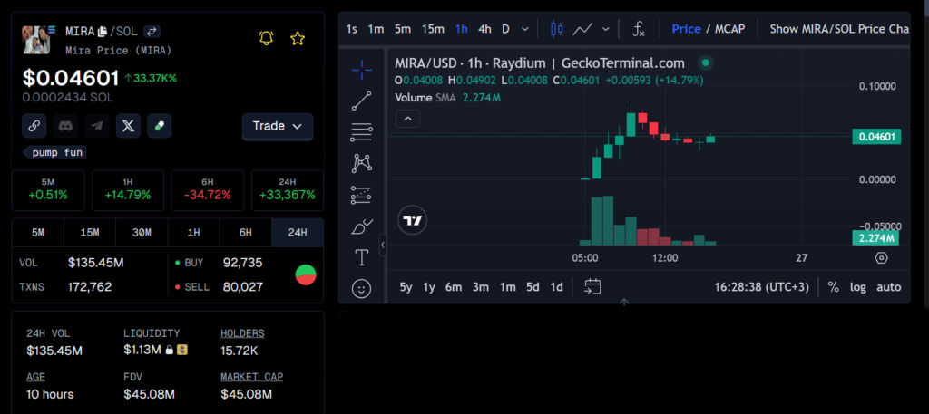
Task: Select the 6H -34.72% change card
Action: [x=208, y=190]
